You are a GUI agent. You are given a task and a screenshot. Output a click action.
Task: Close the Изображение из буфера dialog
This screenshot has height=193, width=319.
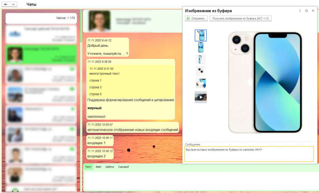point(313,11)
